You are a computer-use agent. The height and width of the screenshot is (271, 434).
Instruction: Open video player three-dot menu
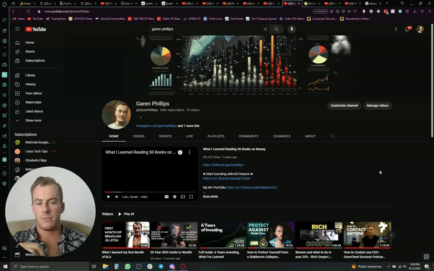[x=190, y=152]
